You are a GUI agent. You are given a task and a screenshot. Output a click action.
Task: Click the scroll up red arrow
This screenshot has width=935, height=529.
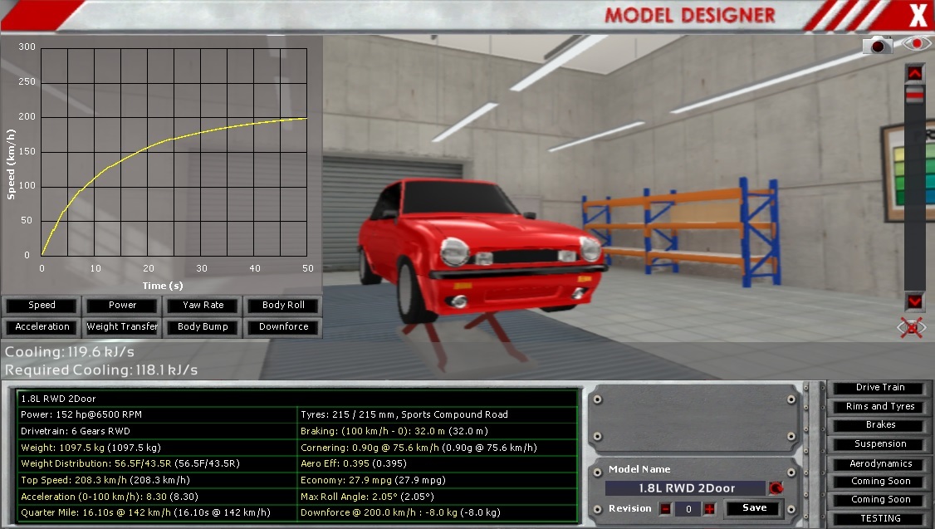[914, 73]
